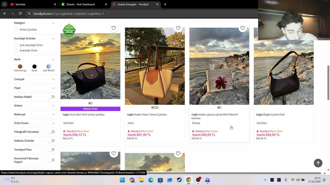The height and width of the screenshot is (185, 330).
Task: Open the site information icon in address bar
Action: point(29,13)
